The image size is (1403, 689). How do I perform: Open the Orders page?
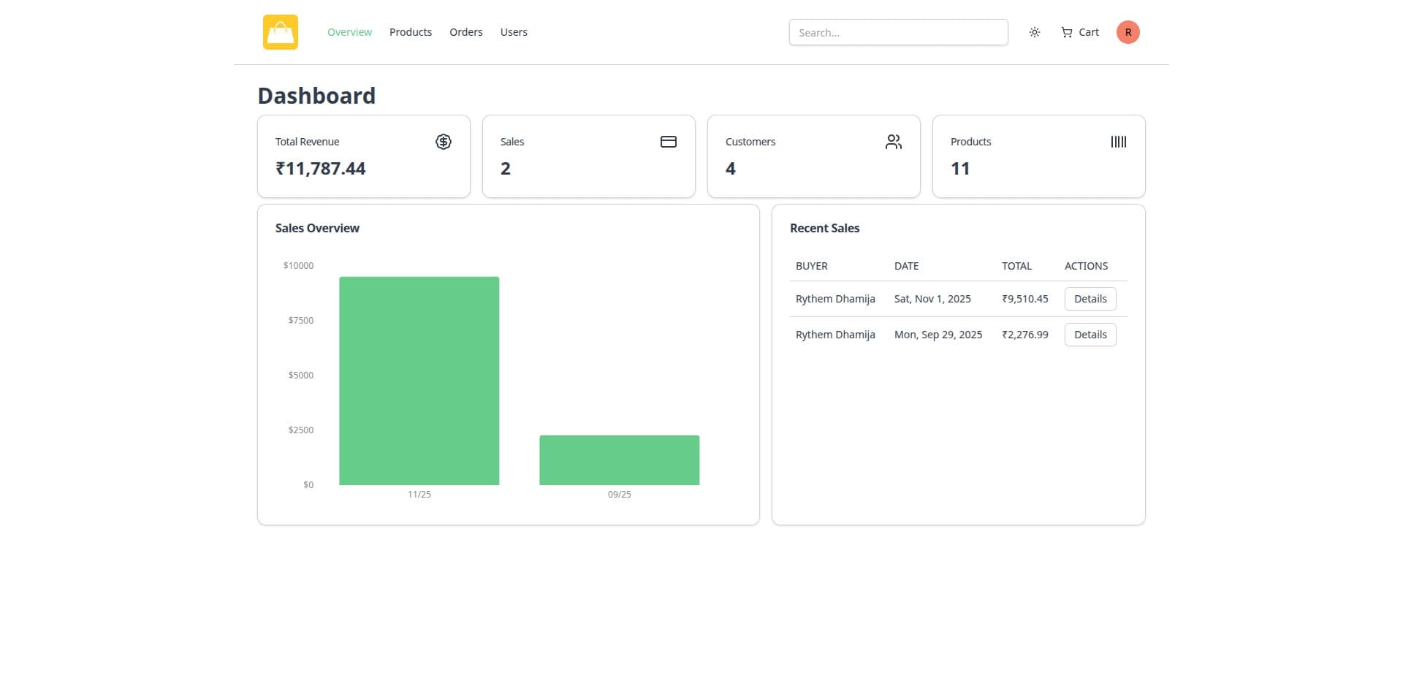click(465, 32)
